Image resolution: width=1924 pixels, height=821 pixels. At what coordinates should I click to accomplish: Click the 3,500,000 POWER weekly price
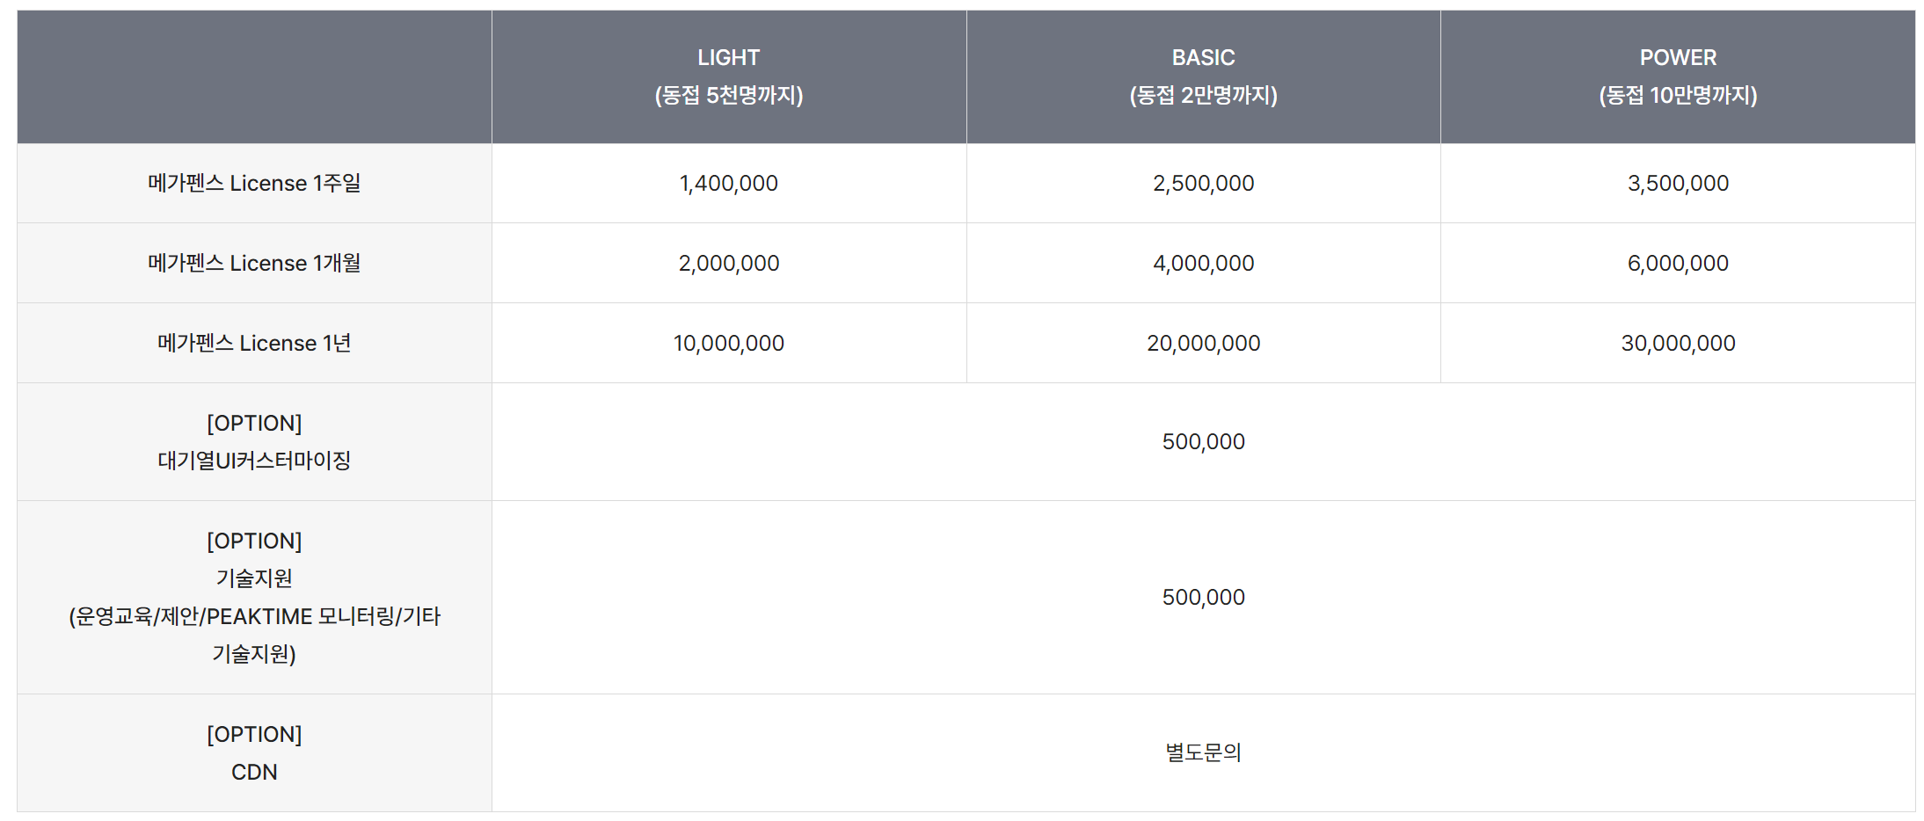pyautogui.click(x=1677, y=183)
